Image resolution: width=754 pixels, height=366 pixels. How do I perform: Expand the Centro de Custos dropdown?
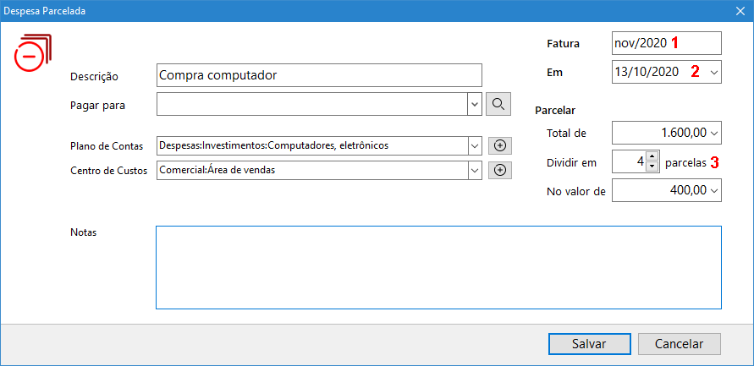(x=473, y=170)
